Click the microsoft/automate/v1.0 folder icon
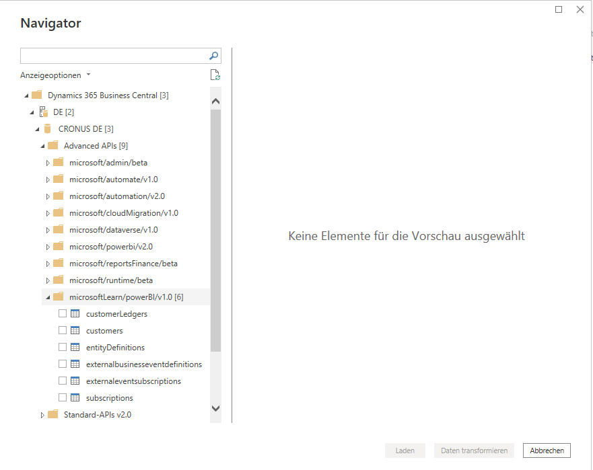Image resolution: width=593 pixels, height=470 pixels. pos(59,179)
